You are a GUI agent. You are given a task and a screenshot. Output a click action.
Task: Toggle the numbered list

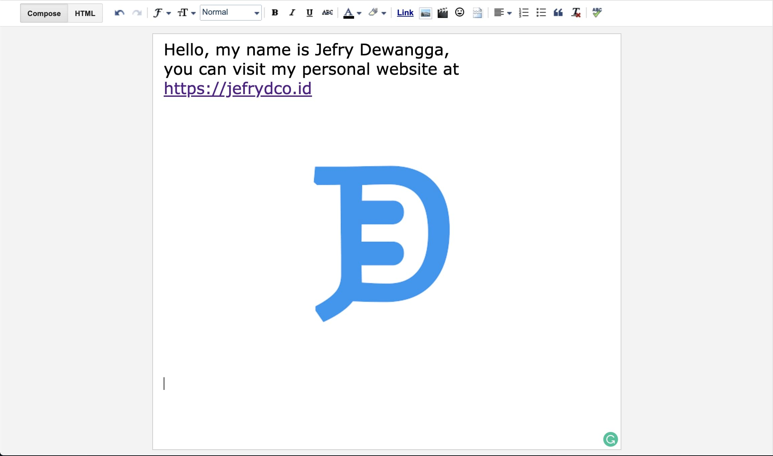coord(523,13)
